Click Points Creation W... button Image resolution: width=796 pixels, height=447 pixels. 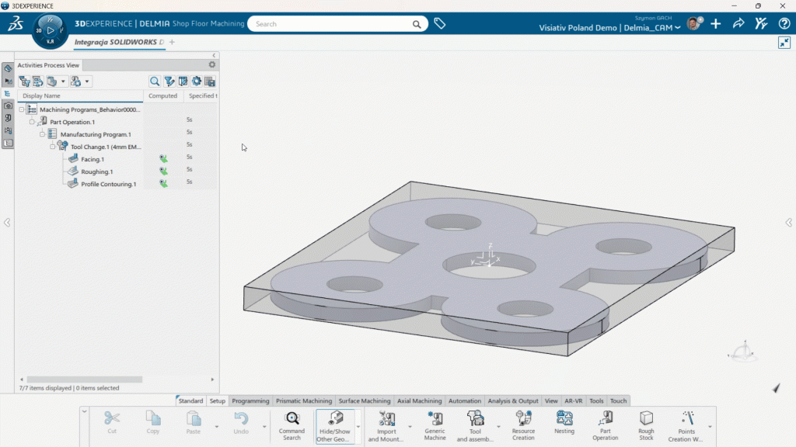(x=686, y=426)
